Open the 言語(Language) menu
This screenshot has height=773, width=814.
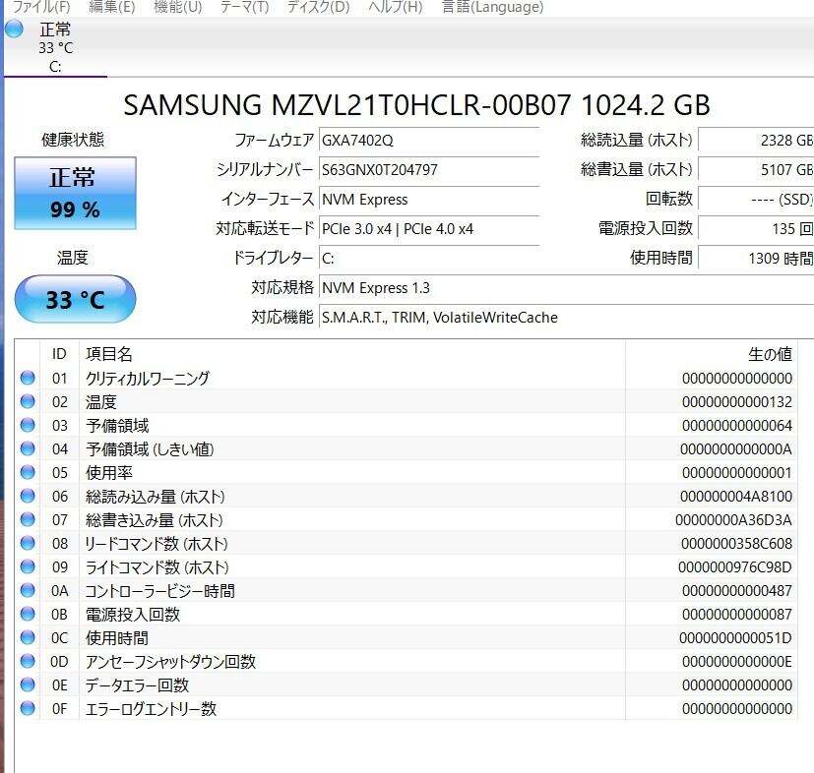[x=492, y=7]
